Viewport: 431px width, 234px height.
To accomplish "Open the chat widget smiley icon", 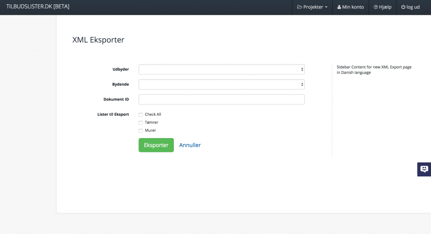I will 424,169.
